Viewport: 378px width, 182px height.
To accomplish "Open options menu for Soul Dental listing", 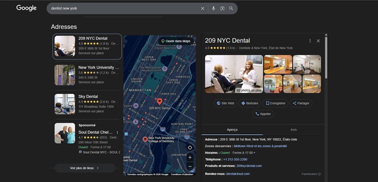I will 117,132.
